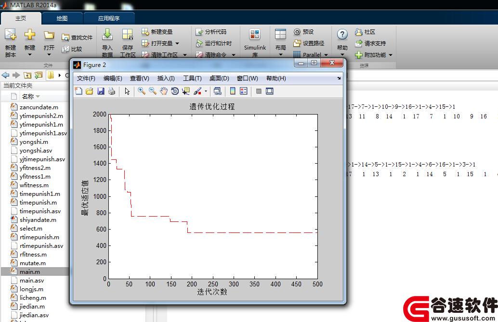Click the browse for folder icon
This screenshot has height=322, width=498.
tap(39, 75)
